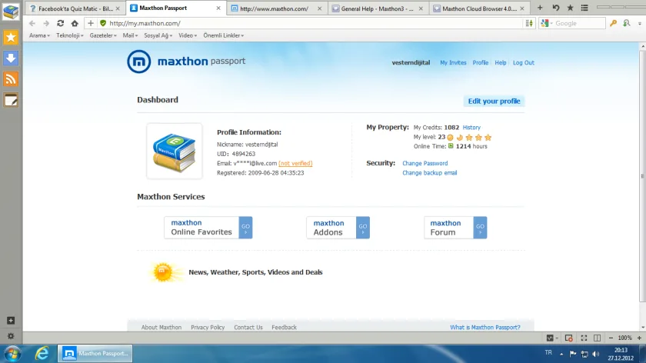Open the Change Password link

click(x=425, y=163)
